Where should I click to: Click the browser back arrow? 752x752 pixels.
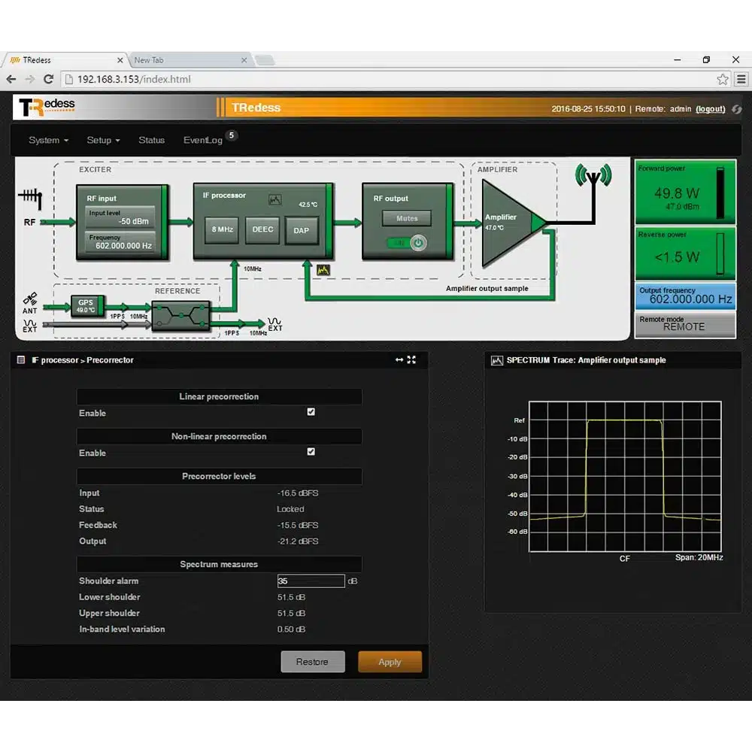point(11,79)
